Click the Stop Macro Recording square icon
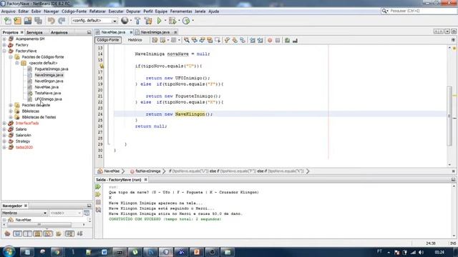The height and width of the screenshot is (257, 458). 278,40
